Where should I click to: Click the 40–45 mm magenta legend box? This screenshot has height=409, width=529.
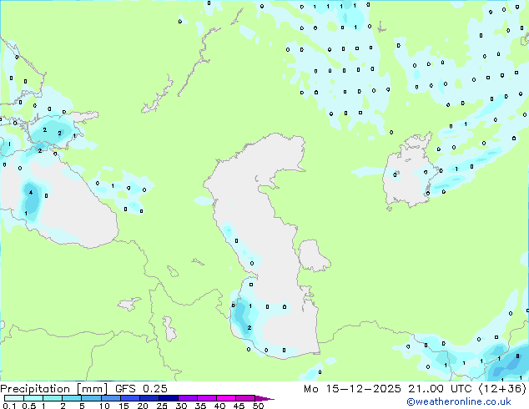pos(226,398)
